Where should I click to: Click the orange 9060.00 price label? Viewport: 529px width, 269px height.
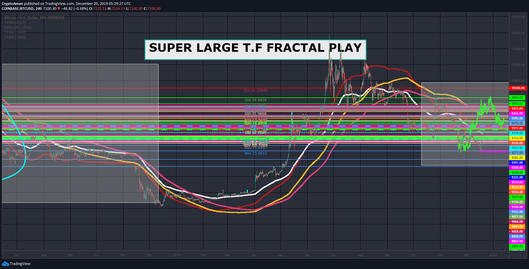[x=517, y=226]
